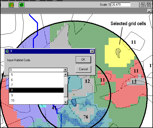The height and width of the screenshot is (128, 153).
Task: Click the list scrollbar down arrow
Action: coord(65,102)
